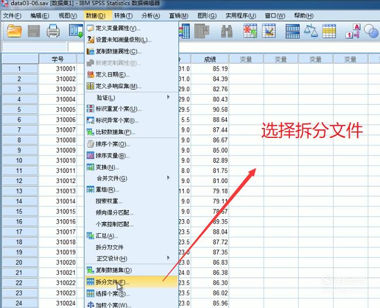
Task: Click the grid icon beside 拆分文件(F)
Action: [x=90, y=282]
